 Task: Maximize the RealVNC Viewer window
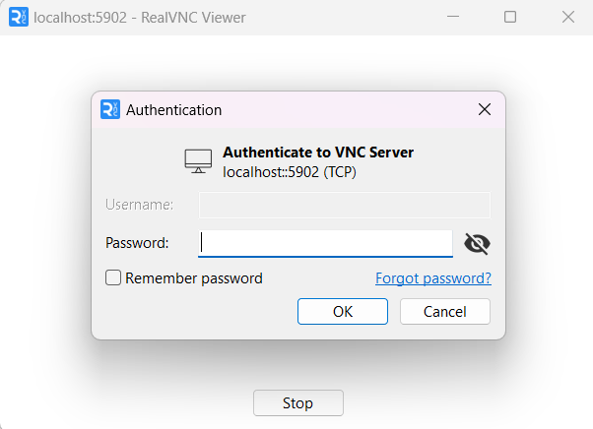pos(510,17)
